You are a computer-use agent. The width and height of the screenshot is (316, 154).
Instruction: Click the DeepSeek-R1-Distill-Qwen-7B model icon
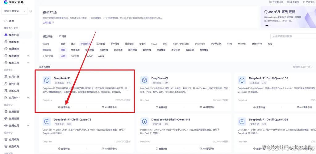click(47, 122)
